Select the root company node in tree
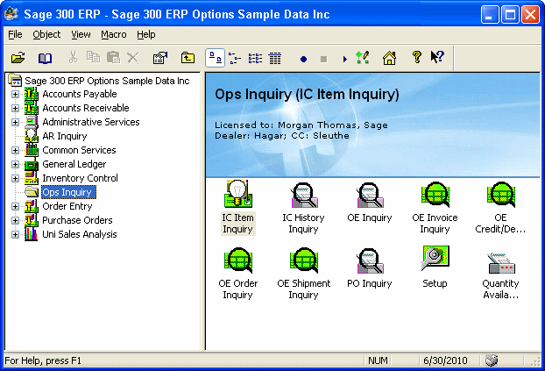The width and height of the screenshot is (545, 371). tap(107, 81)
